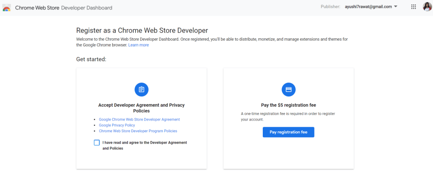Open the Google Privacy Policy link
The image size is (433, 178).
pyautogui.click(x=117, y=125)
